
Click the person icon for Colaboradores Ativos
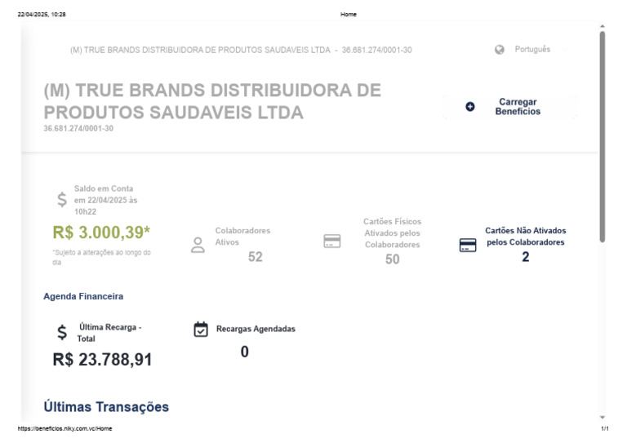(x=198, y=245)
